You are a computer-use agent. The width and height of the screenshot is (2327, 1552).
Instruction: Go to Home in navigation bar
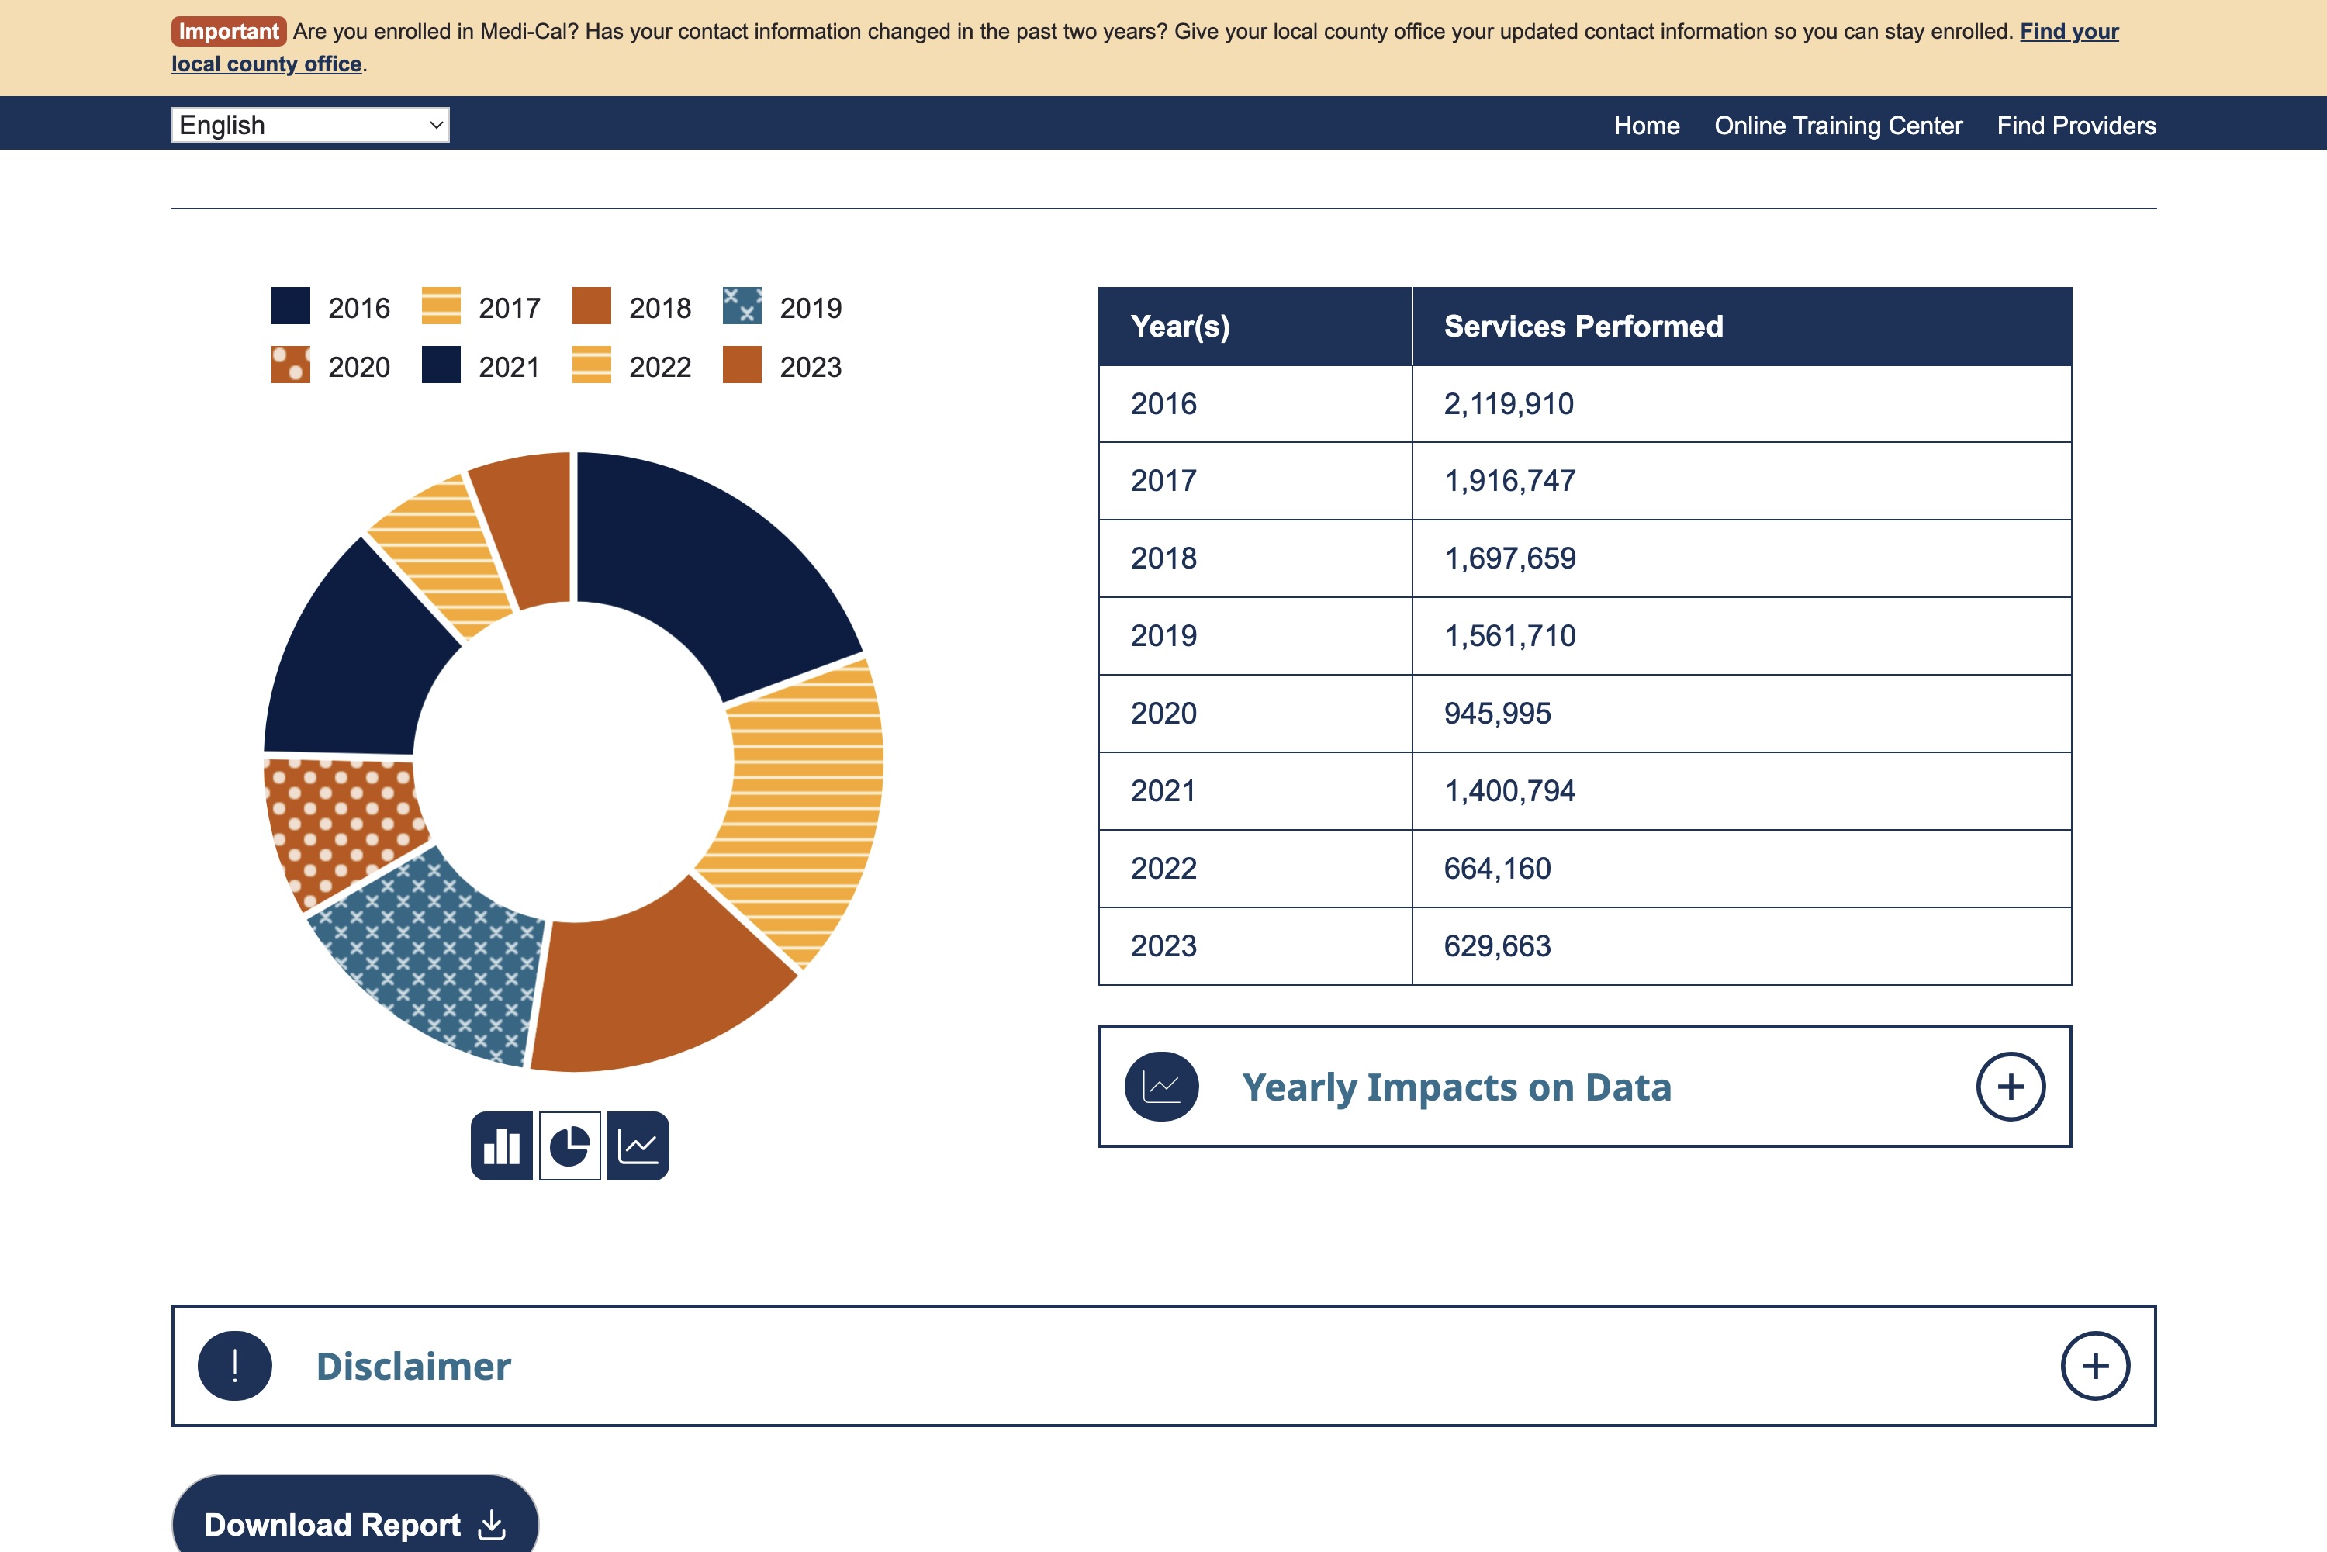coord(1646,126)
